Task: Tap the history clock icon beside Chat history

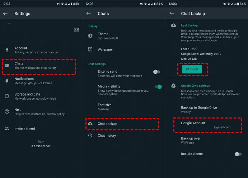Action: pyautogui.click(x=90, y=135)
